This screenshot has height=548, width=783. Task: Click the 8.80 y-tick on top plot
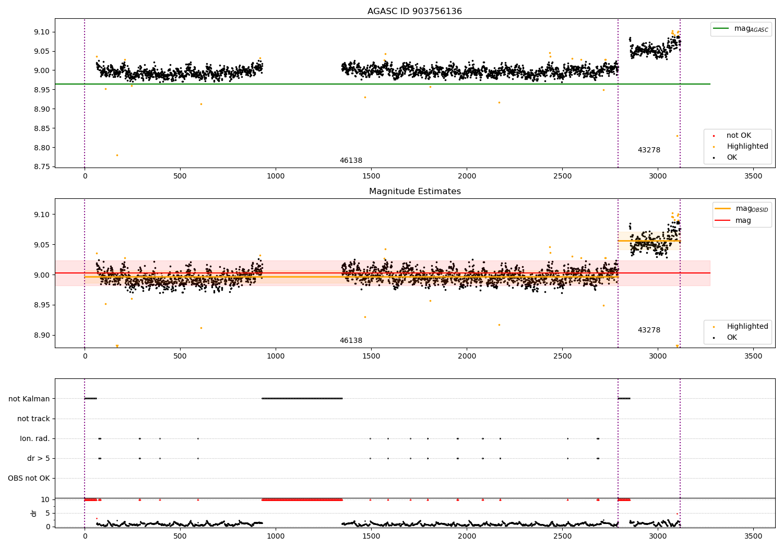[x=41, y=148]
